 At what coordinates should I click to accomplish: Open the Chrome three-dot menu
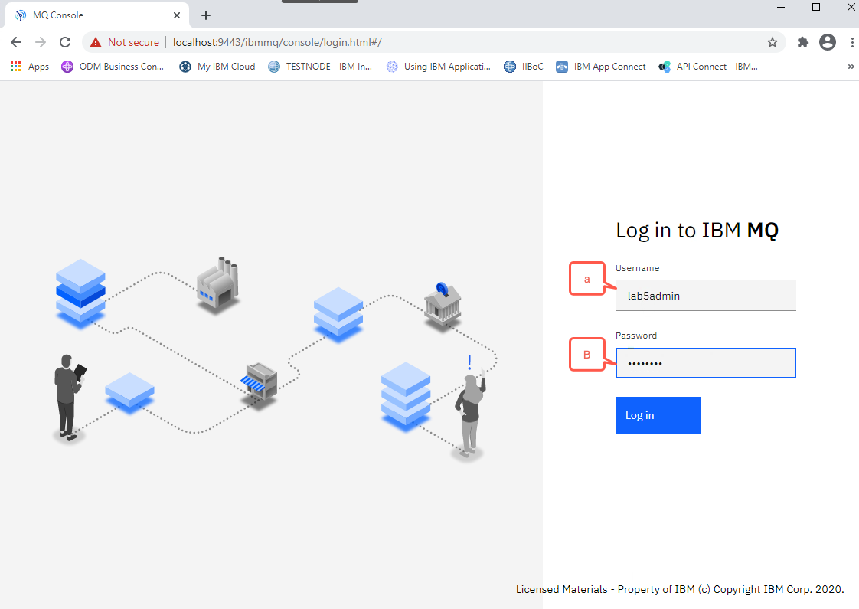click(852, 42)
